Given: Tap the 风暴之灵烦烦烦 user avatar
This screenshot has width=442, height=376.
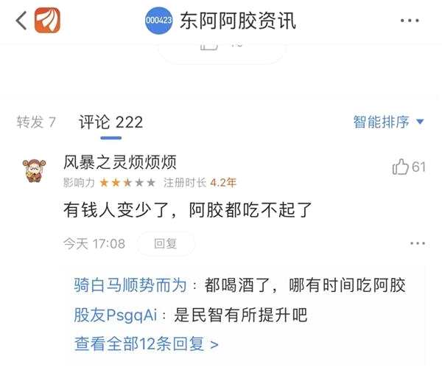Looking at the screenshot, I should [34, 170].
